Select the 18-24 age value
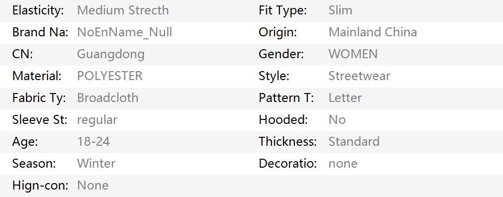The width and height of the screenshot is (503, 197). point(94,142)
